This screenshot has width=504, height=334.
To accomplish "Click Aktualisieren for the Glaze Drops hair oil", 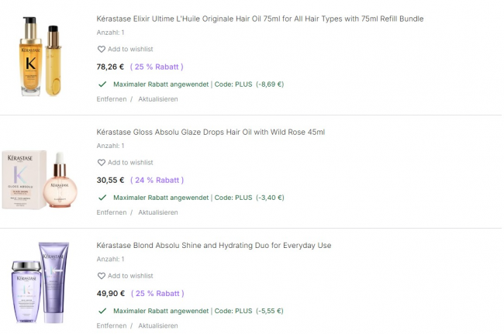I will (158, 212).
